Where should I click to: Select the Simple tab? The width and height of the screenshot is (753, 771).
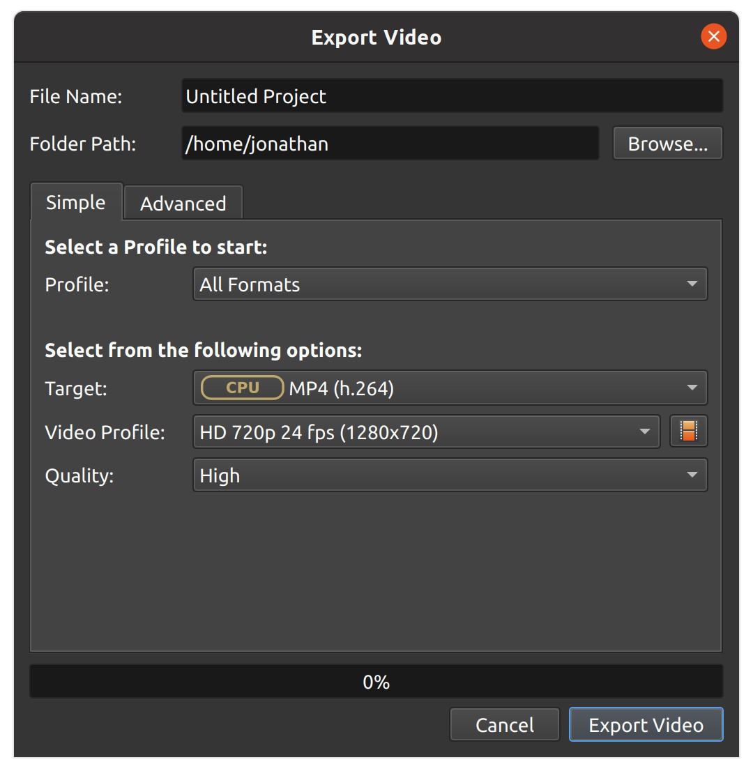[75, 202]
